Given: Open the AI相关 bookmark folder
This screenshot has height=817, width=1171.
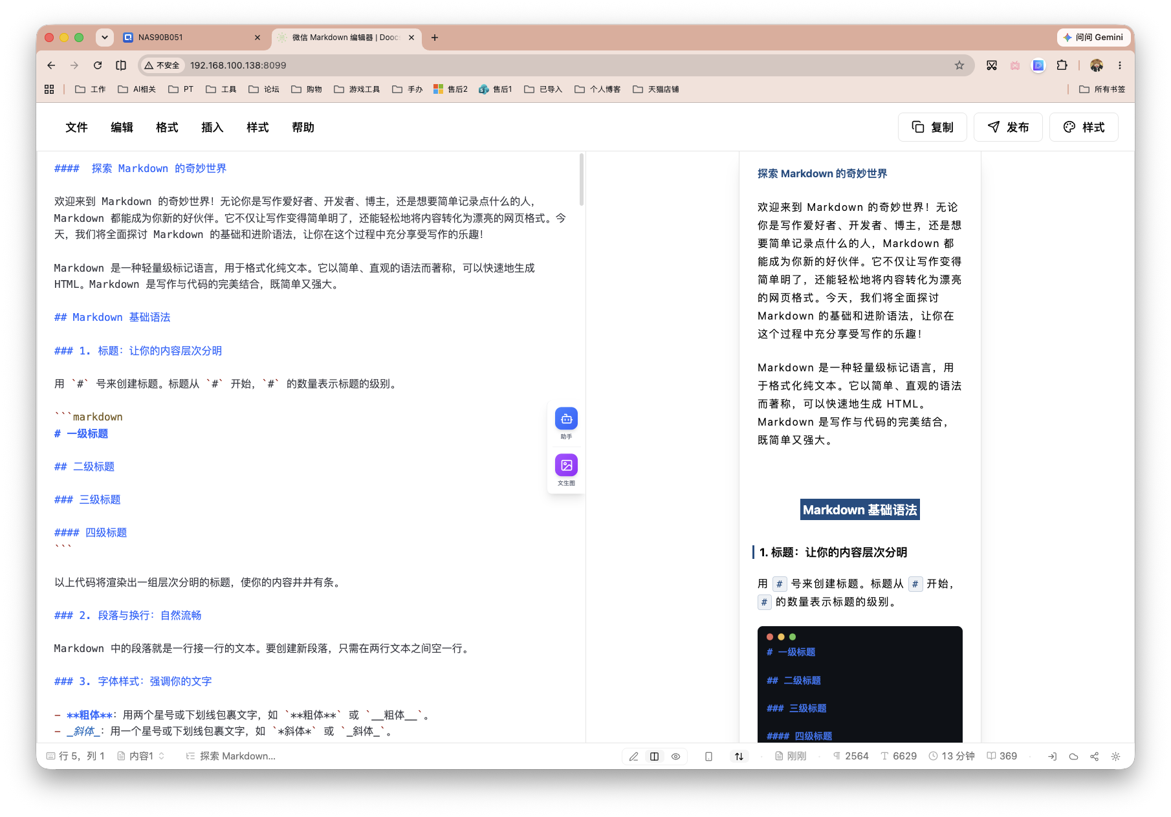Looking at the screenshot, I should click(137, 89).
